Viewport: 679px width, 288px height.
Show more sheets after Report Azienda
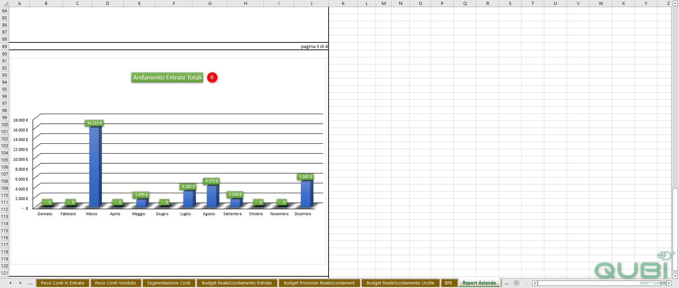(507, 283)
